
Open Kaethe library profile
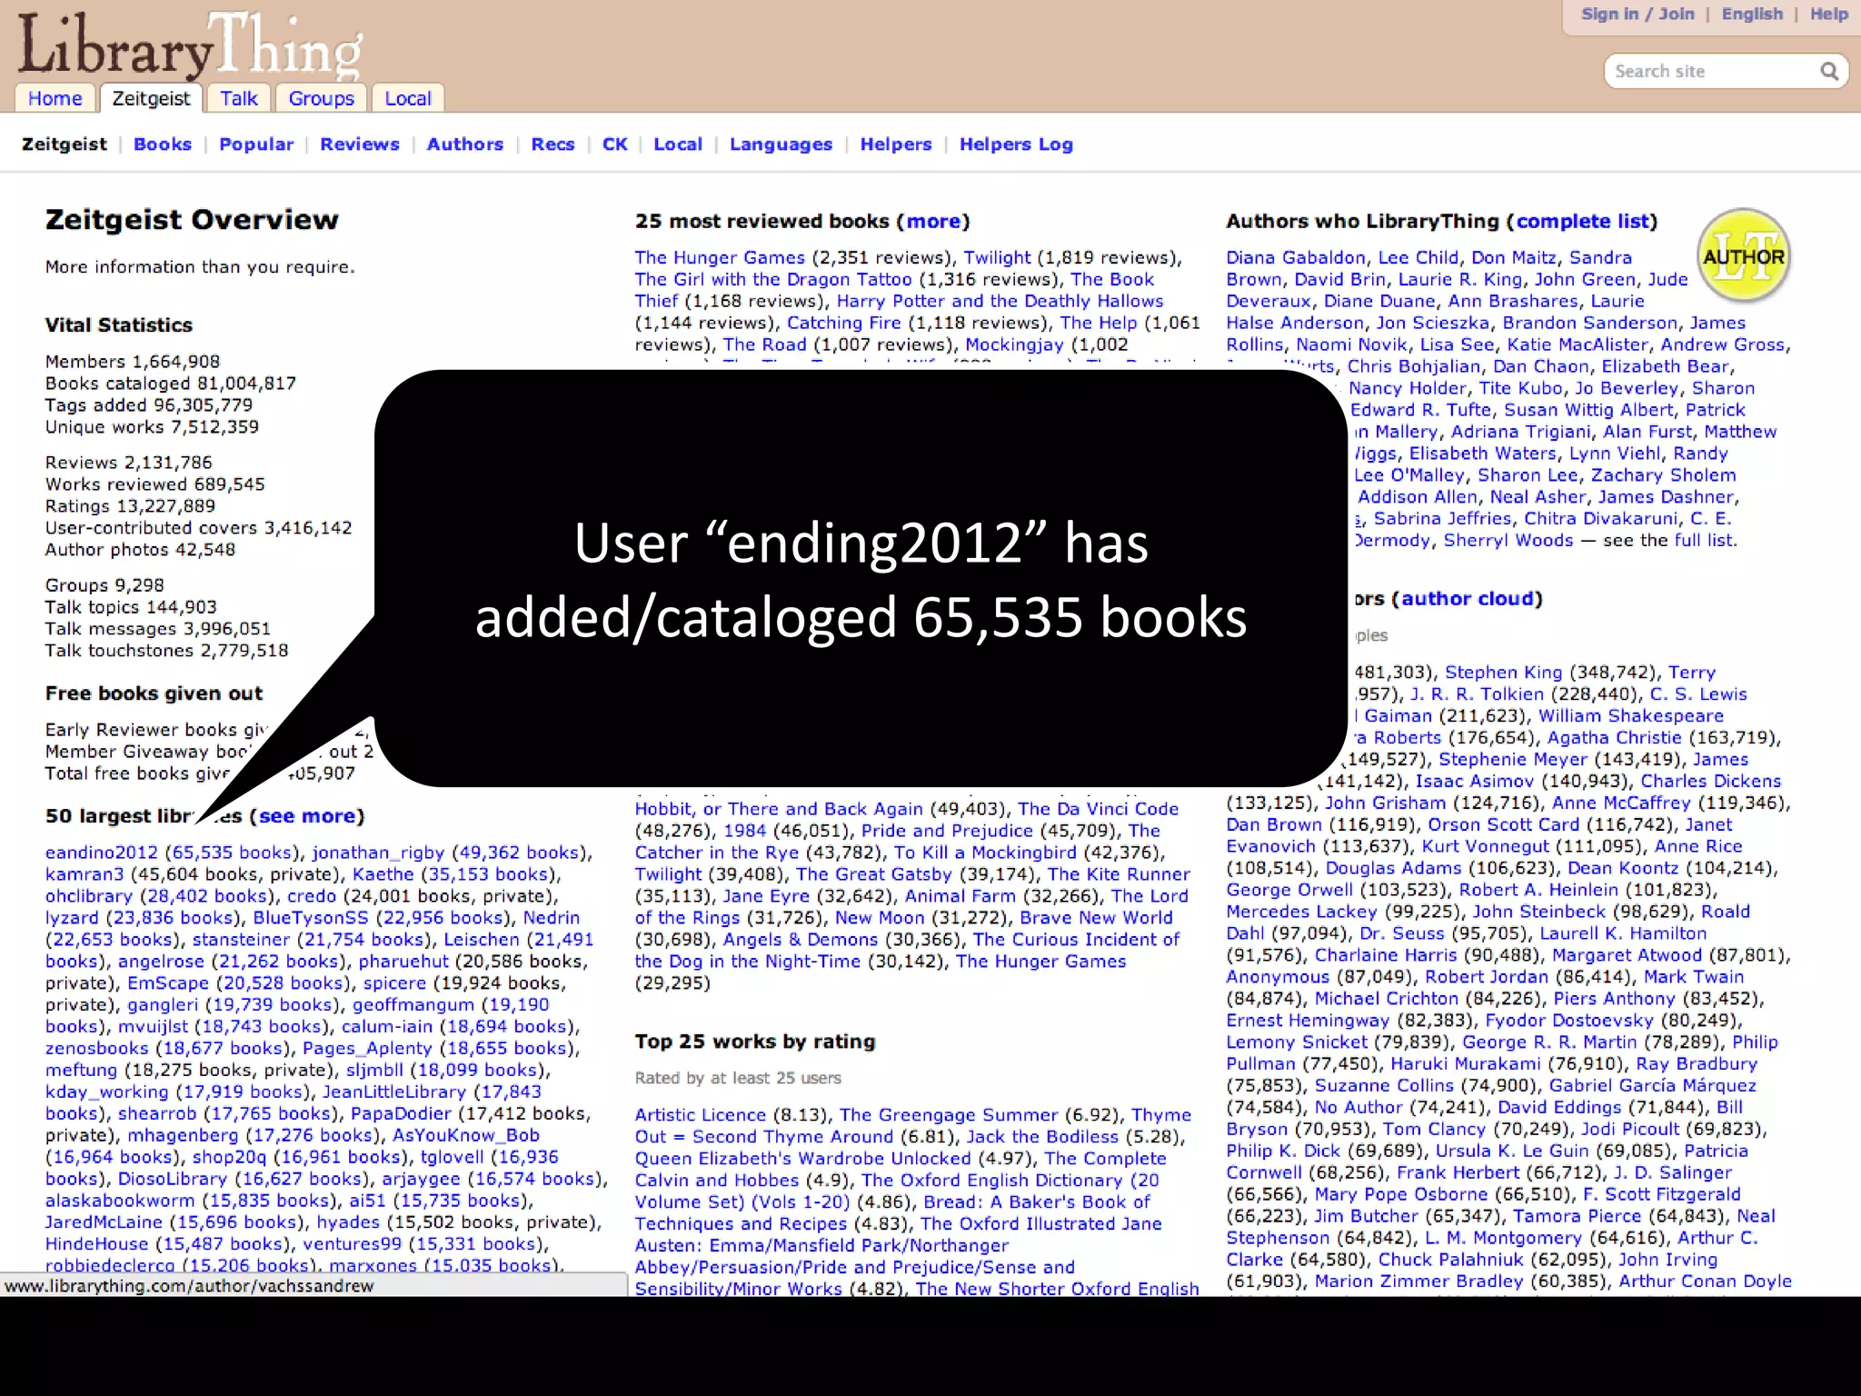coord(383,874)
